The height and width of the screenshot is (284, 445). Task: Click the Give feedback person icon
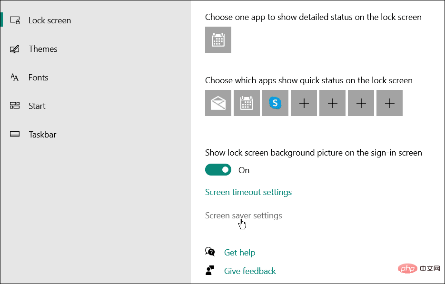(x=210, y=270)
